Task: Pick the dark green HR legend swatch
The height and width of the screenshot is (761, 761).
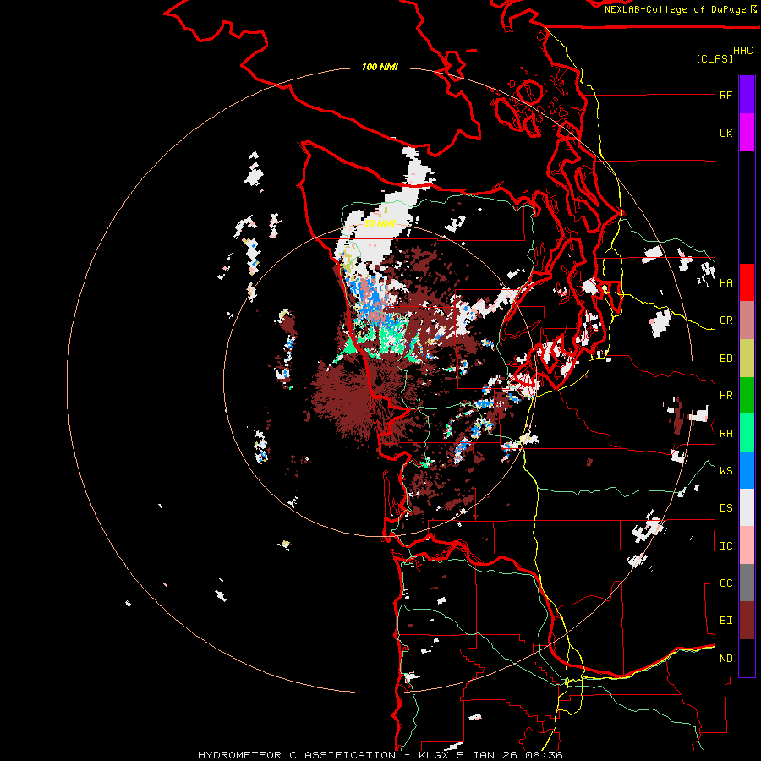Action: pyautogui.click(x=747, y=396)
